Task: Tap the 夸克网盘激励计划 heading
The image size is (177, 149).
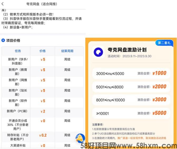Action: tap(127, 50)
